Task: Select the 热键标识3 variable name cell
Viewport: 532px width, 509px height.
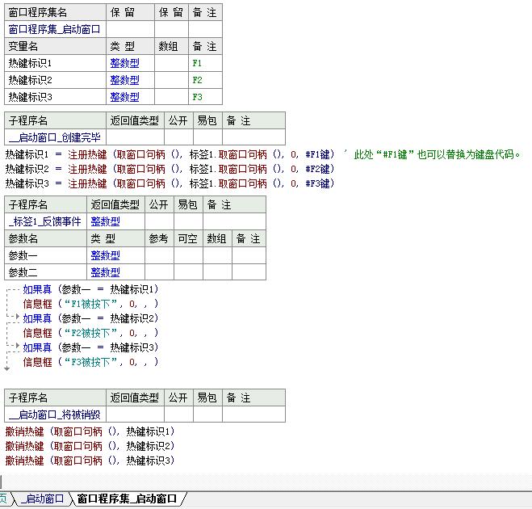Action: (x=56, y=97)
